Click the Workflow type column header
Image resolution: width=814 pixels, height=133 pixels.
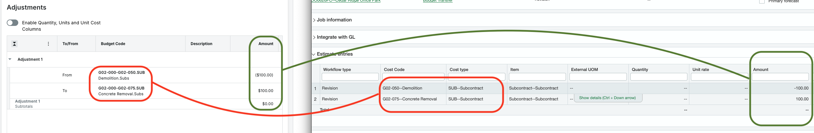(x=337, y=69)
